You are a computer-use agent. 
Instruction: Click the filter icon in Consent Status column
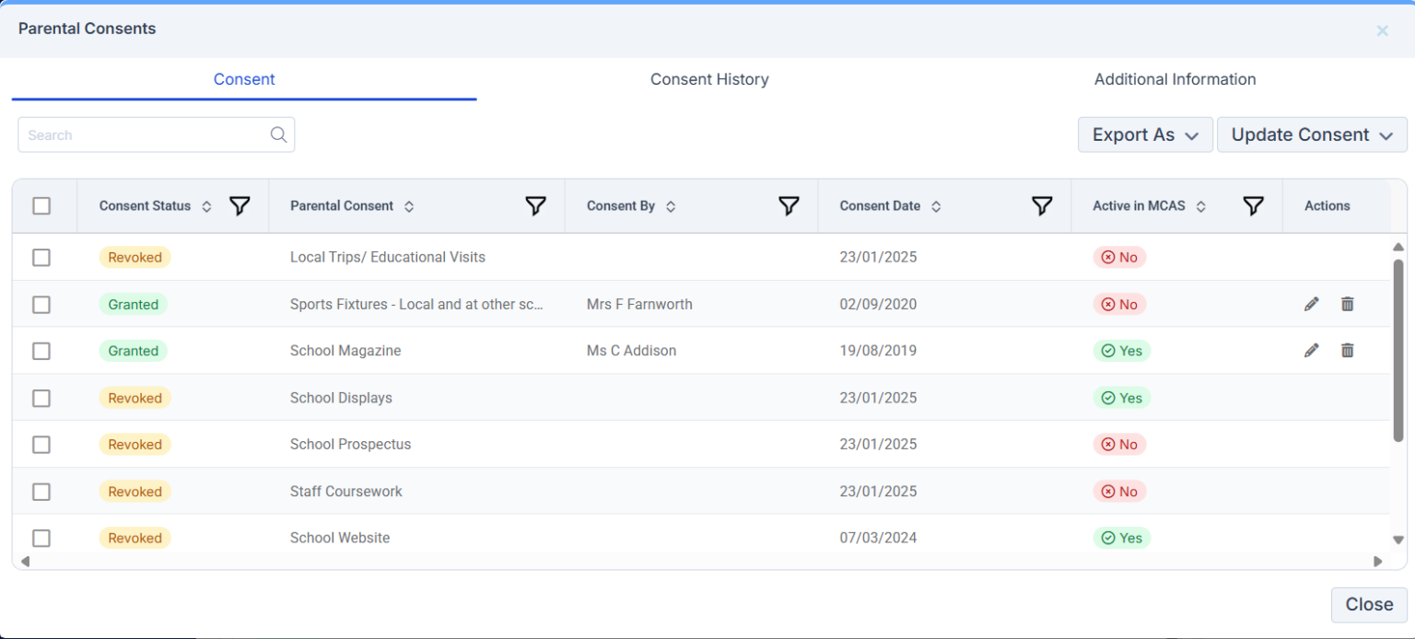[240, 206]
